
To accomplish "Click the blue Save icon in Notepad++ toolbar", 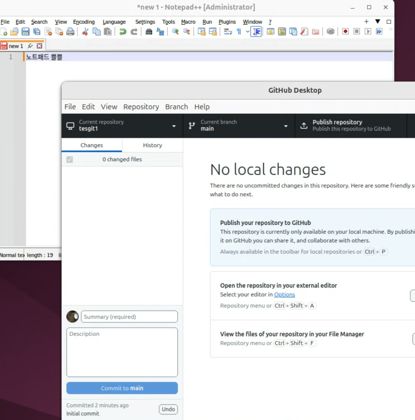I will 25,32.
